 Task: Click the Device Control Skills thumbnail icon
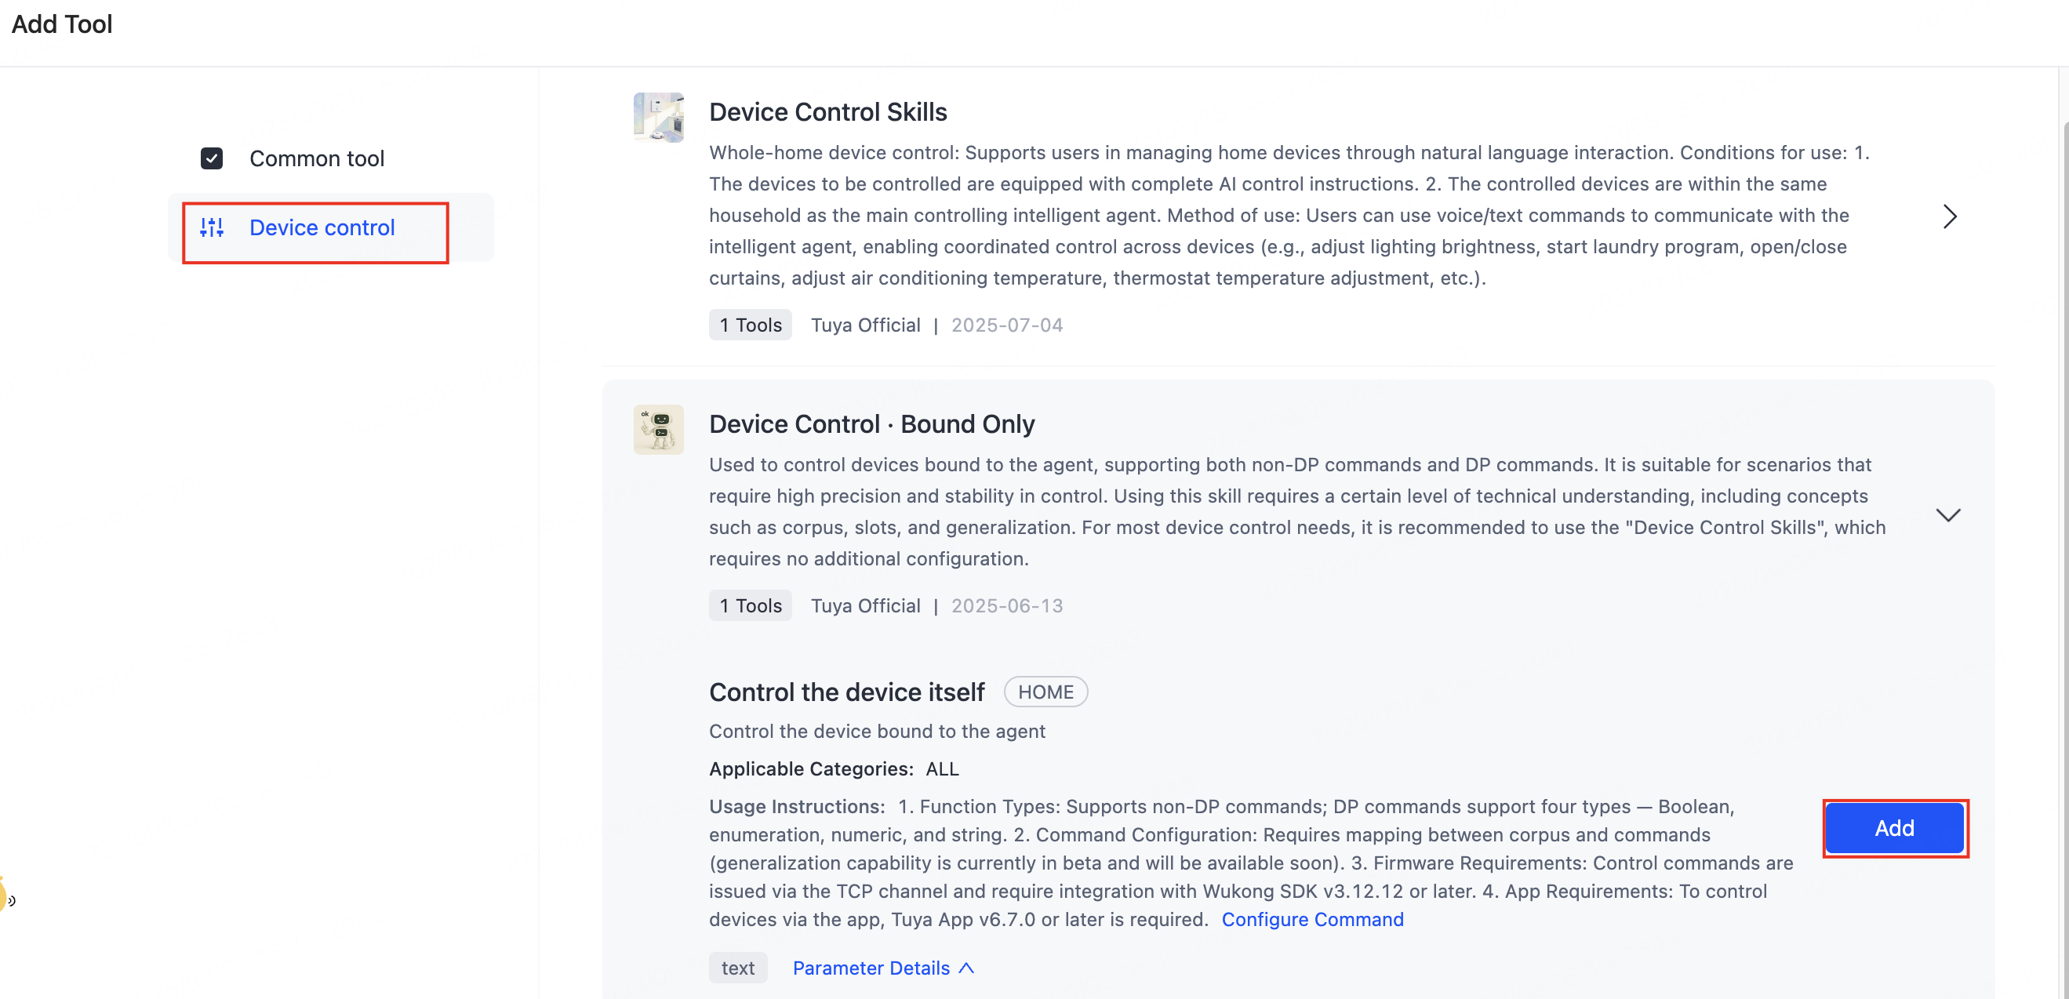[x=658, y=118]
